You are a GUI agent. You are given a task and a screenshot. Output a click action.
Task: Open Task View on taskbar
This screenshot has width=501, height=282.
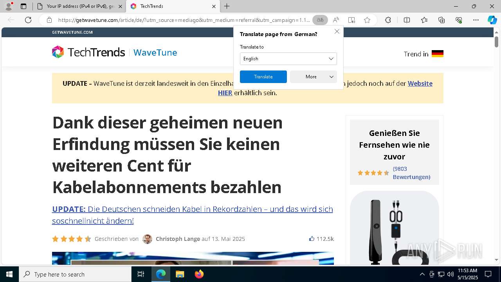pos(141,274)
